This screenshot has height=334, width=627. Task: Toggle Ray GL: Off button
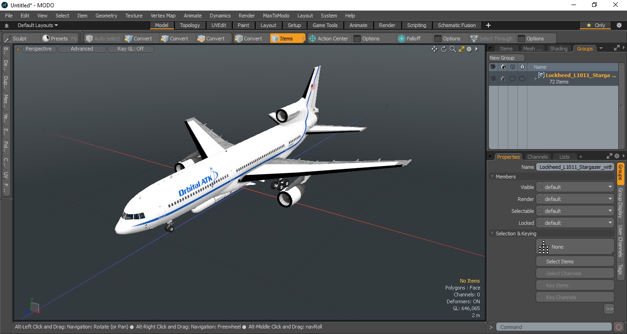pyautogui.click(x=130, y=49)
